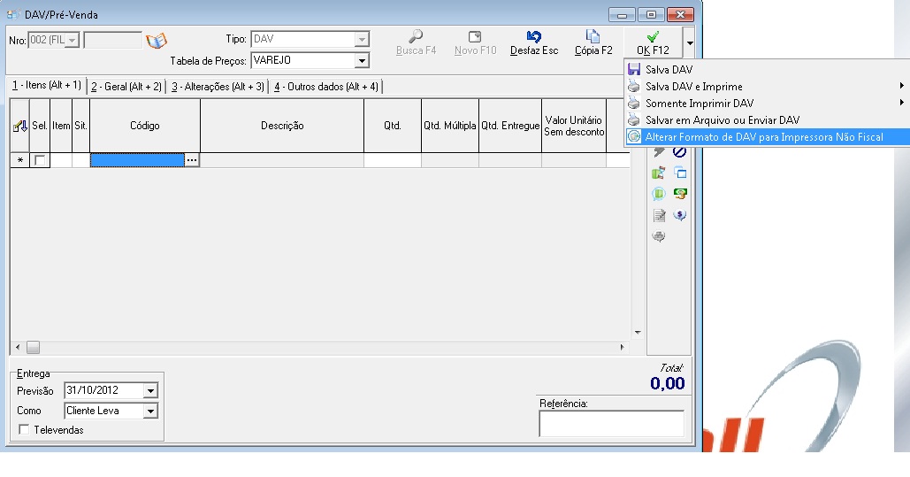Click Novo F10 toolbar button
The width and height of the screenshot is (910, 477).
[x=475, y=43]
